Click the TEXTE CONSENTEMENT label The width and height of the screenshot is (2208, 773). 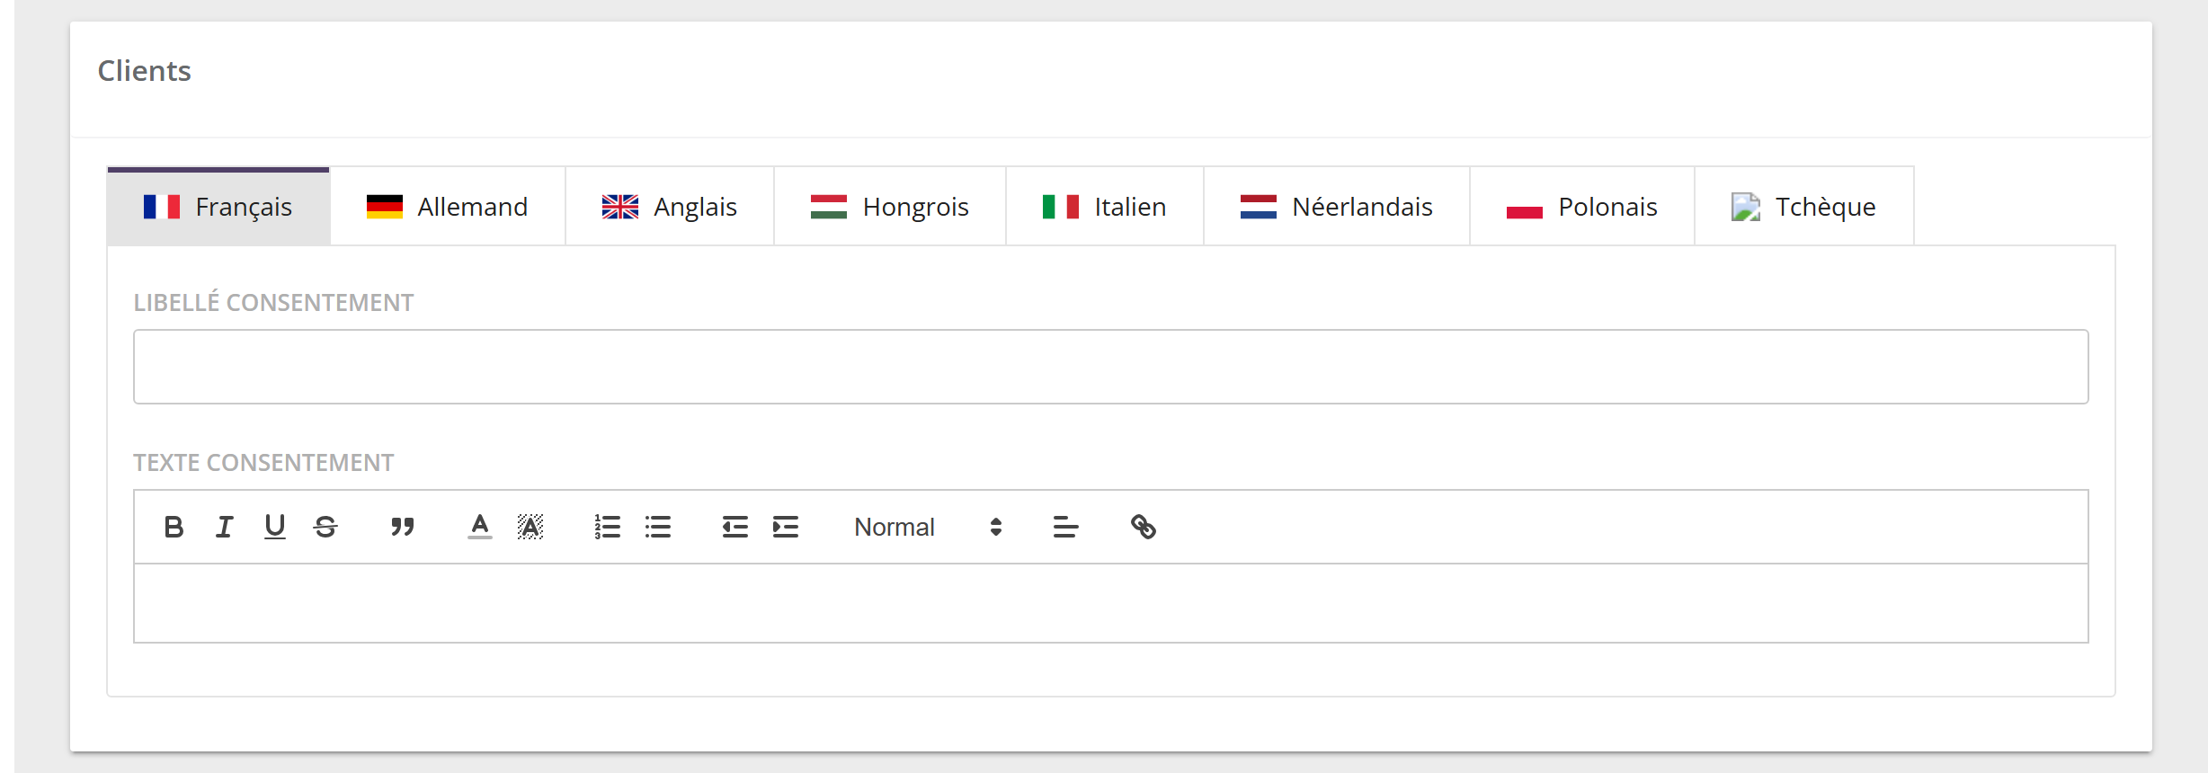pos(263,462)
